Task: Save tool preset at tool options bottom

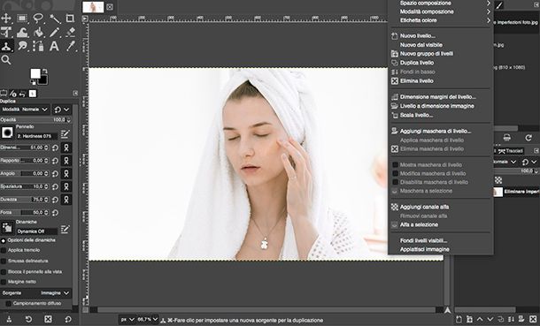Action: pos(9,319)
